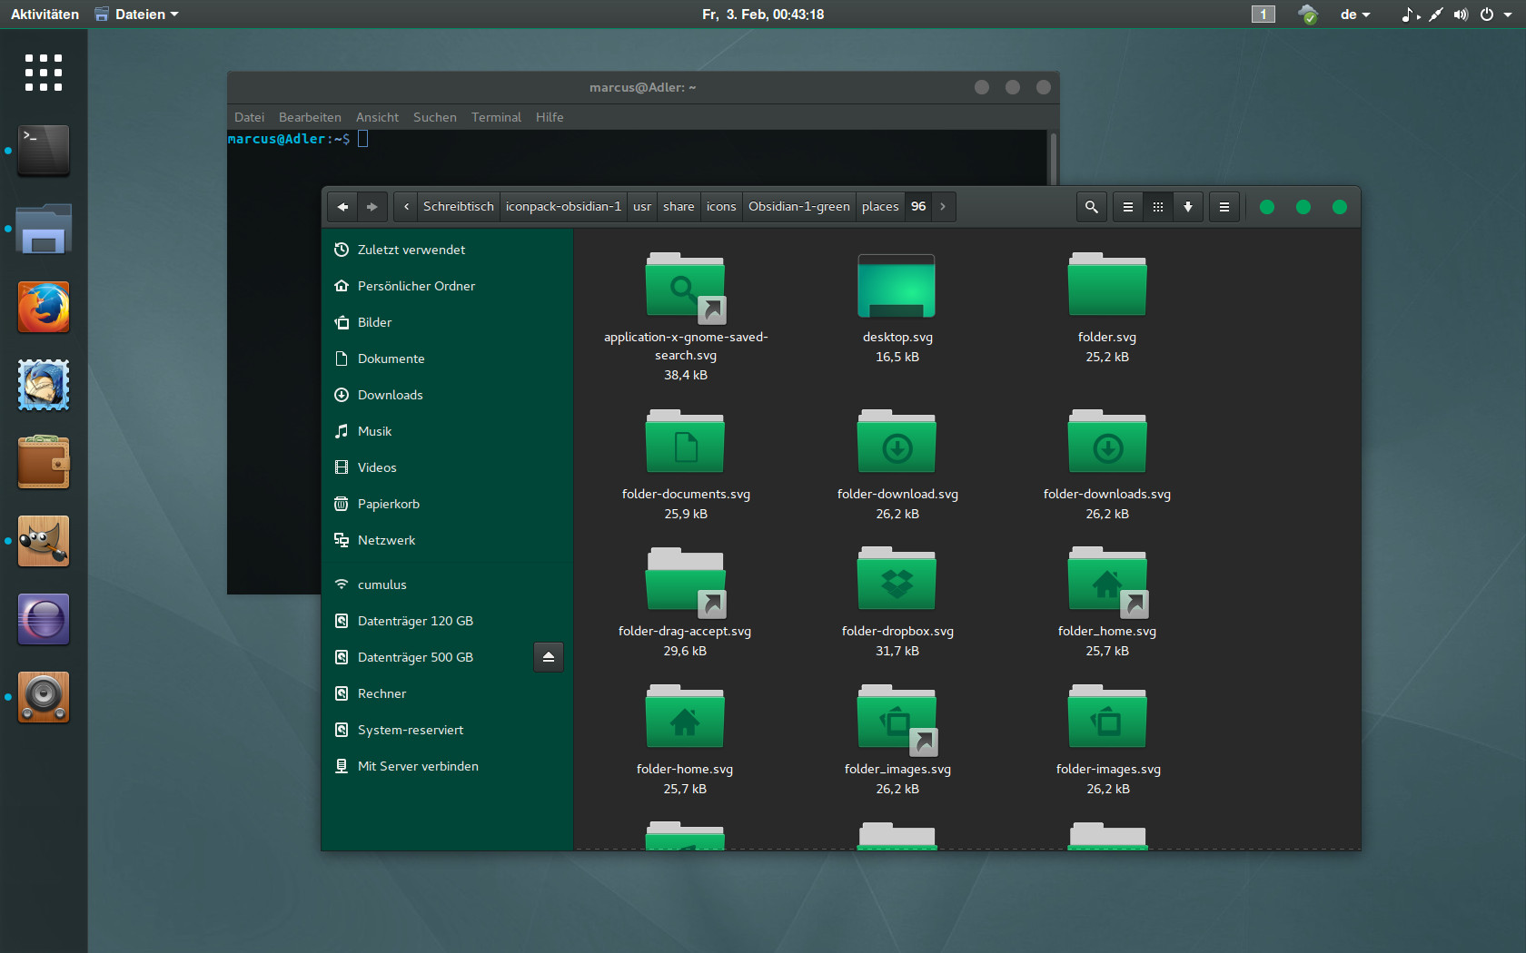
Task: Open Aktivitäten overview
Action: click(x=45, y=15)
